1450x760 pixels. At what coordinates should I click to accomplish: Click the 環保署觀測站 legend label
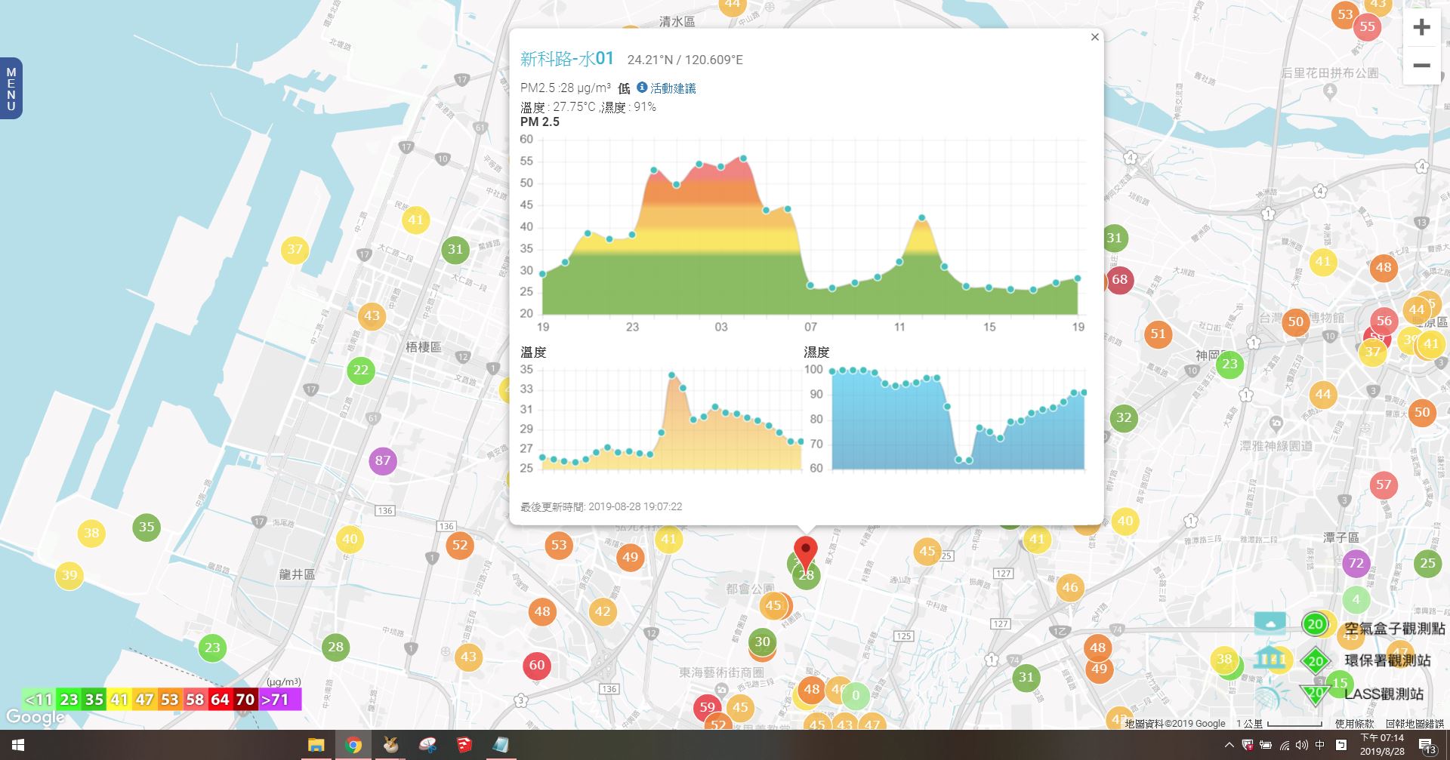coord(1387,660)
